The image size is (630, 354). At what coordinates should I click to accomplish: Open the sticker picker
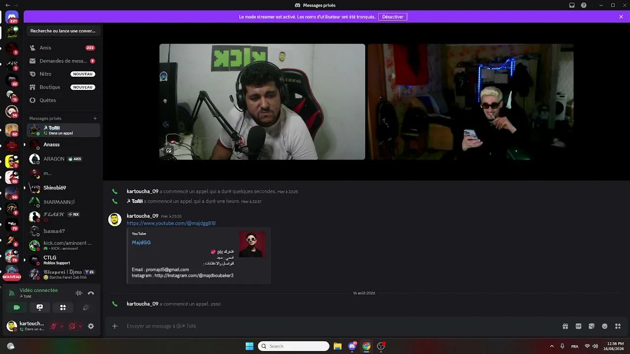(592, 326)
